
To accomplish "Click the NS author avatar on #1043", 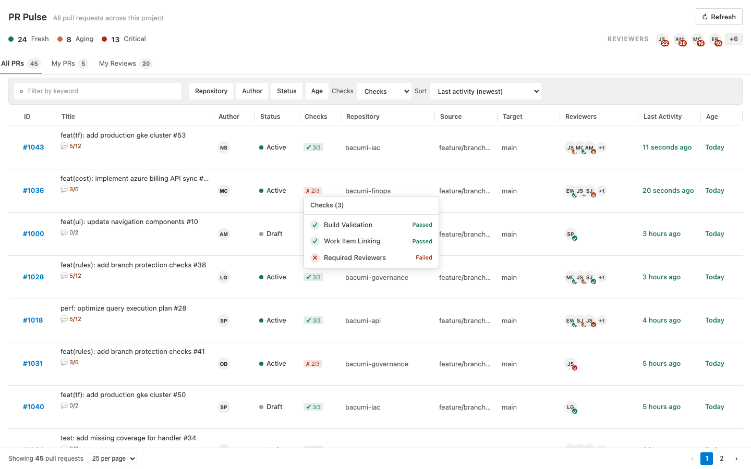I will pos(224,147).
